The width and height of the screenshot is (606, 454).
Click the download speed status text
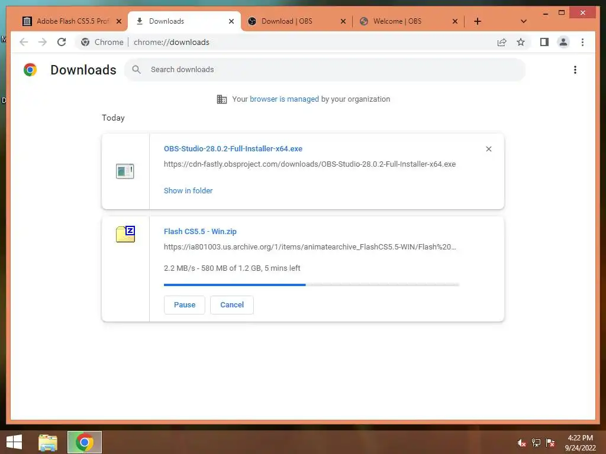click(232, 268)
